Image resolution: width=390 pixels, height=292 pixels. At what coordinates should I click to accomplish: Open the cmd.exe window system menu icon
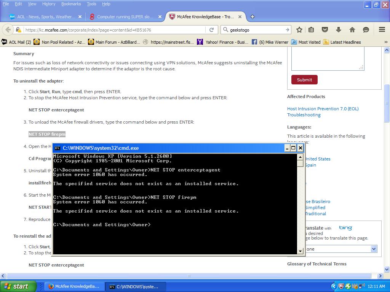57,148
